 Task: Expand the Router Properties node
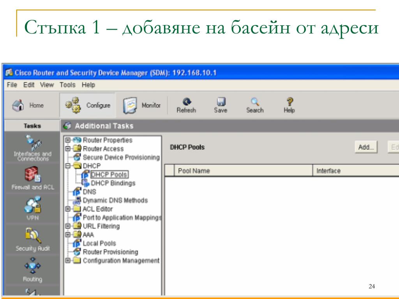coord(68,140)
